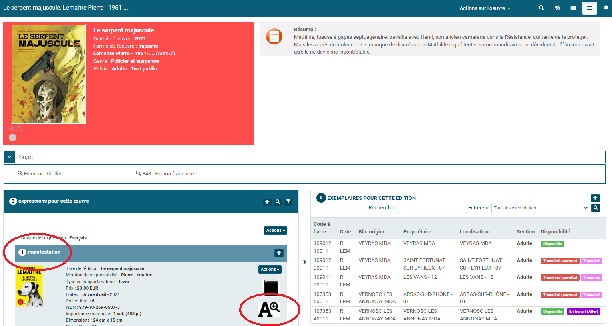612x326 pixels.
Task: Click the filter funnel in the expressions header
Action: tap(288, 202)
